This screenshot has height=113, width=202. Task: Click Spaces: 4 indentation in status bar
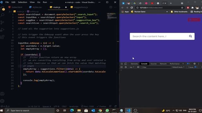47,106
